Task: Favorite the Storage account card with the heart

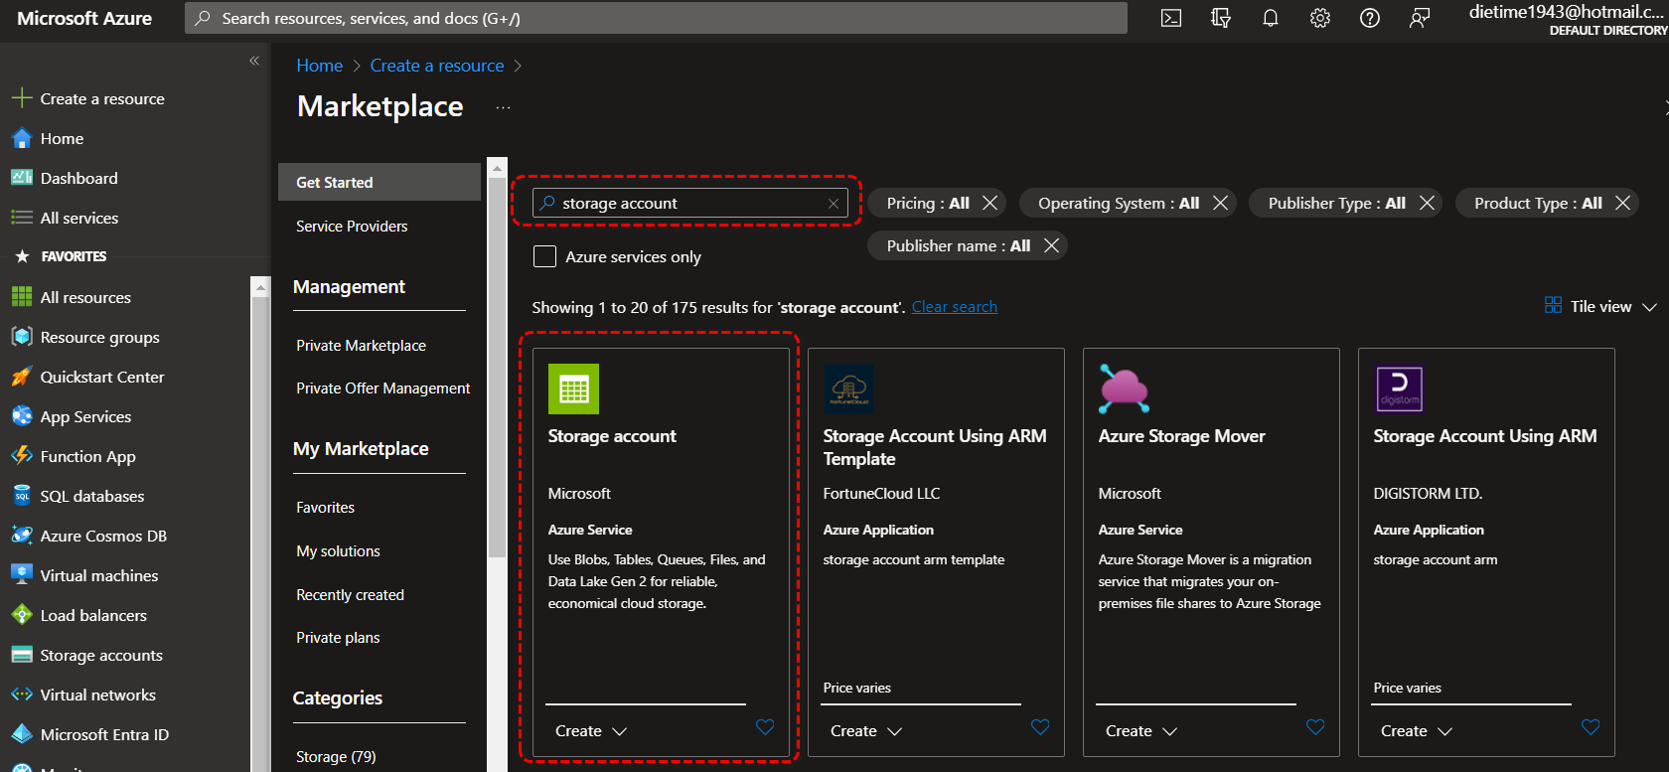Action: pyautogui.click(x=765, y=727)
